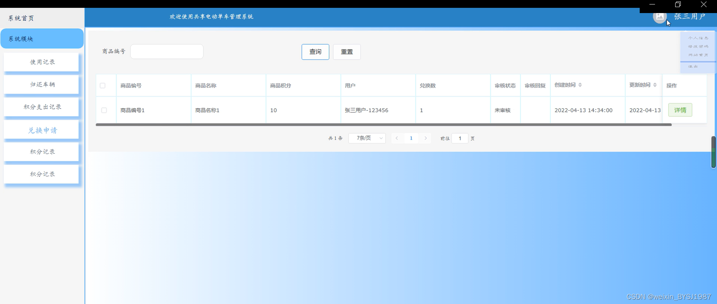Minimize the window from title bar
The image size is (717, 304).
tap(652, 4)
